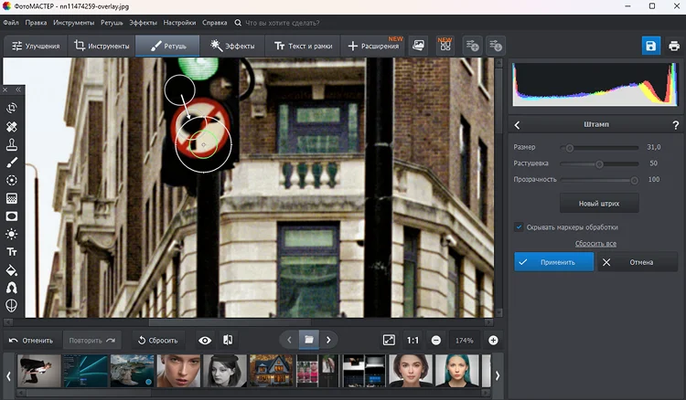
Task: Collapse the left tool sidebar with double chevron
Action: (18, 89)
